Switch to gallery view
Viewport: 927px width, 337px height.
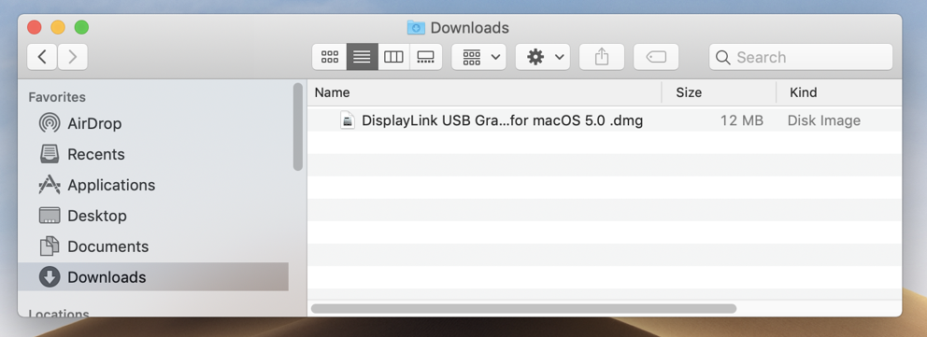coord(426,57)
